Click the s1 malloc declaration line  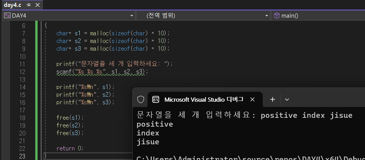point(113,33)
